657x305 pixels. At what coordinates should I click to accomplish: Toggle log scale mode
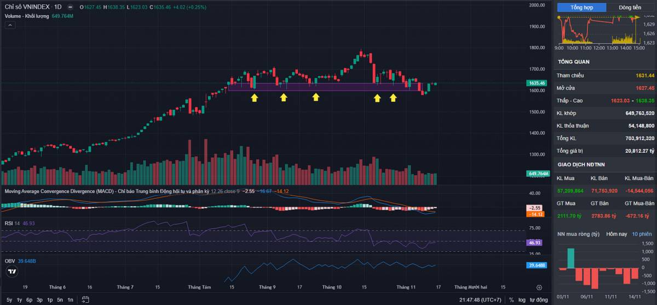(522, 300)
